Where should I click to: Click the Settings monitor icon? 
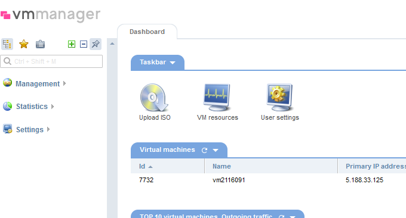click(x=8, y=129)
